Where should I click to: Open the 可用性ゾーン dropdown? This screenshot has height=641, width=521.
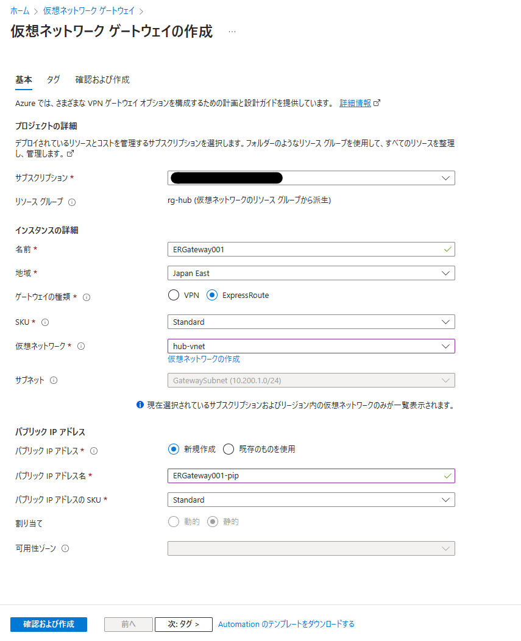point(311,548)
